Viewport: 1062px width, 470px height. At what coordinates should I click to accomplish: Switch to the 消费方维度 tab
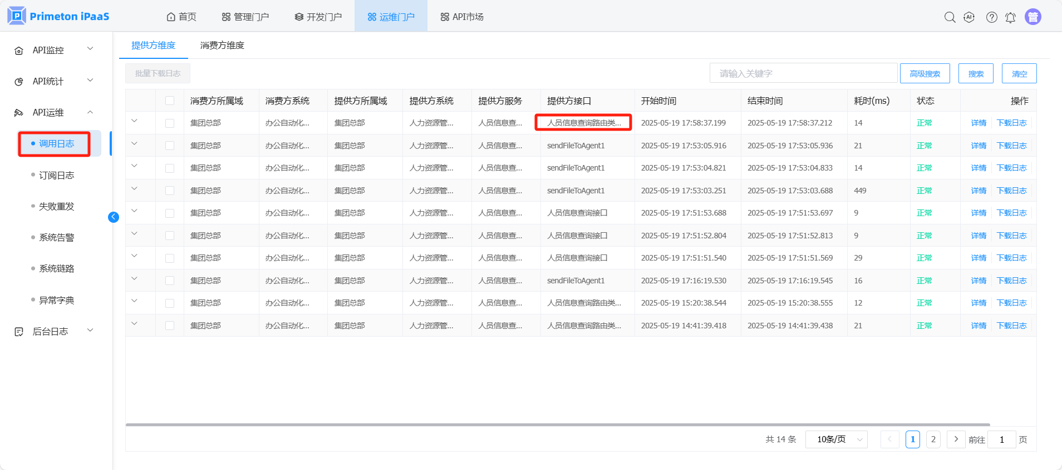(x=222, y=46)
